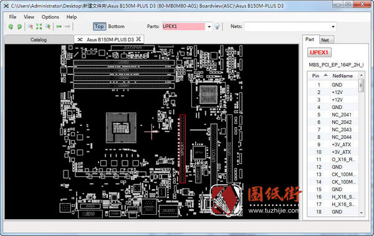The image size is (374, 236).
Task: Open the View menu
Action: [x=29, y=17]
